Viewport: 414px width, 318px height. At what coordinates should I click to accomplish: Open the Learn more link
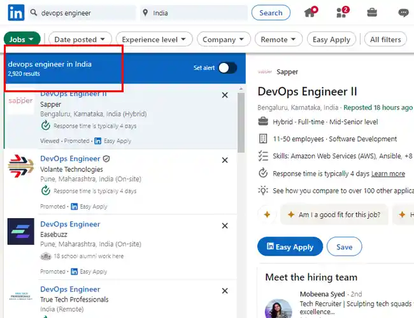click(x=388, y=174)
